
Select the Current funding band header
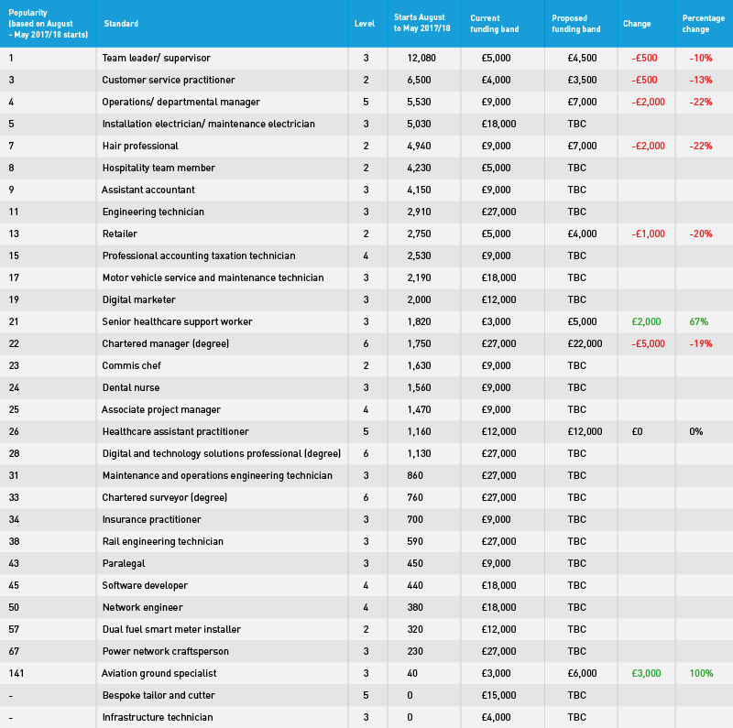(x=494, y=24)
